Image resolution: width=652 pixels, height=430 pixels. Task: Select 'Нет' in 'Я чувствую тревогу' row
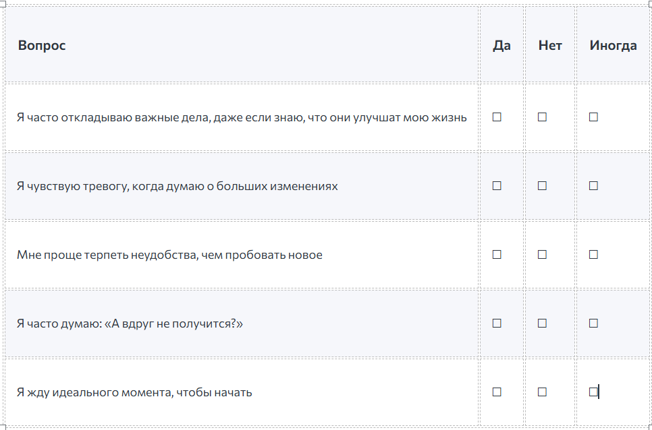(542, 186)
